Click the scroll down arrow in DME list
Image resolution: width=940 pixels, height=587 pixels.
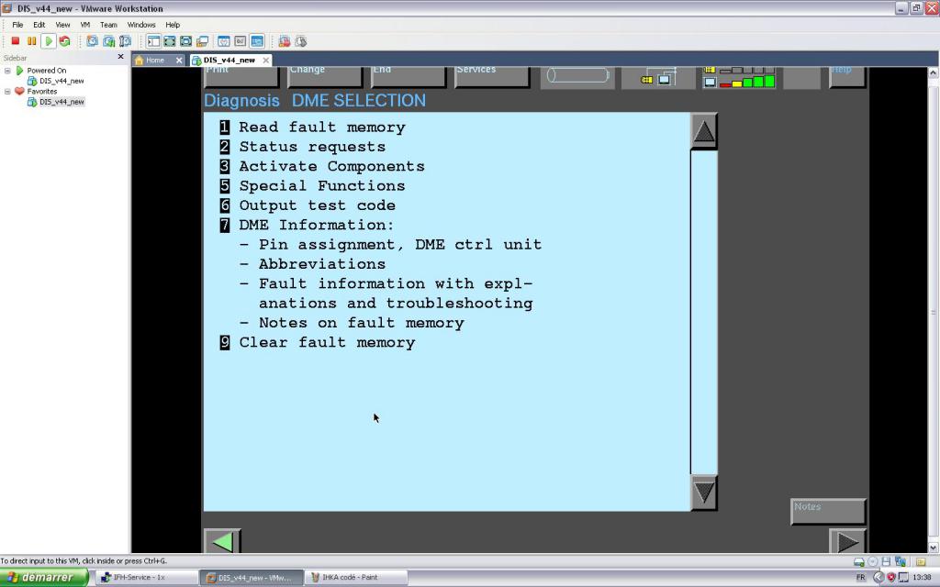704,493
